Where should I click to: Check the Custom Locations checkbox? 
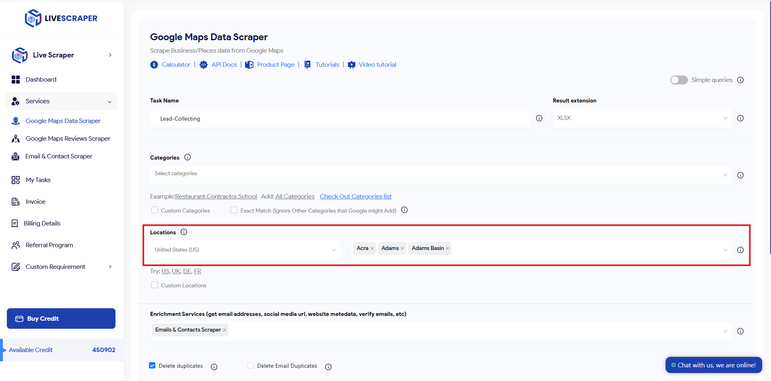click(x=155, y=285)
